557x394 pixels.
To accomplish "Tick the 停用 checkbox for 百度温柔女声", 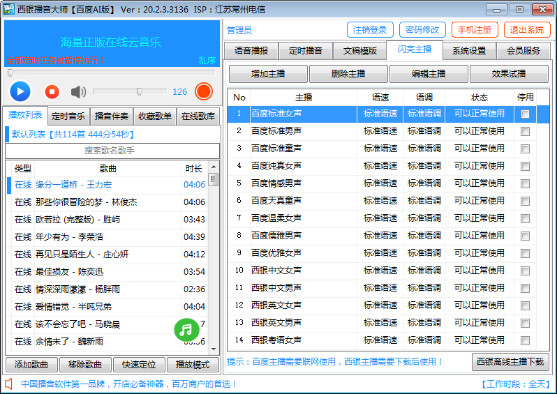I will 525,218.
